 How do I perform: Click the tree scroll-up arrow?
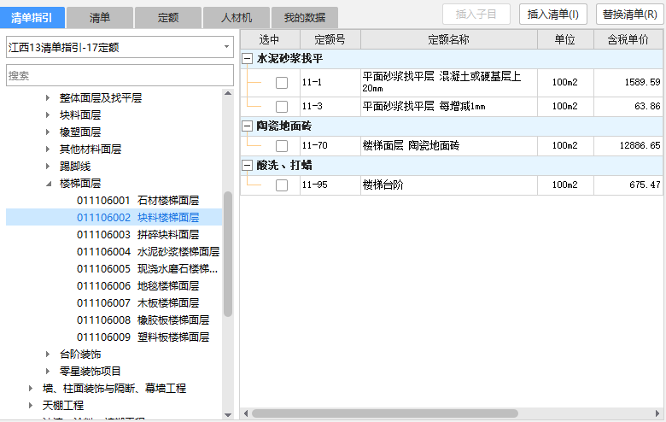point(228,93)
